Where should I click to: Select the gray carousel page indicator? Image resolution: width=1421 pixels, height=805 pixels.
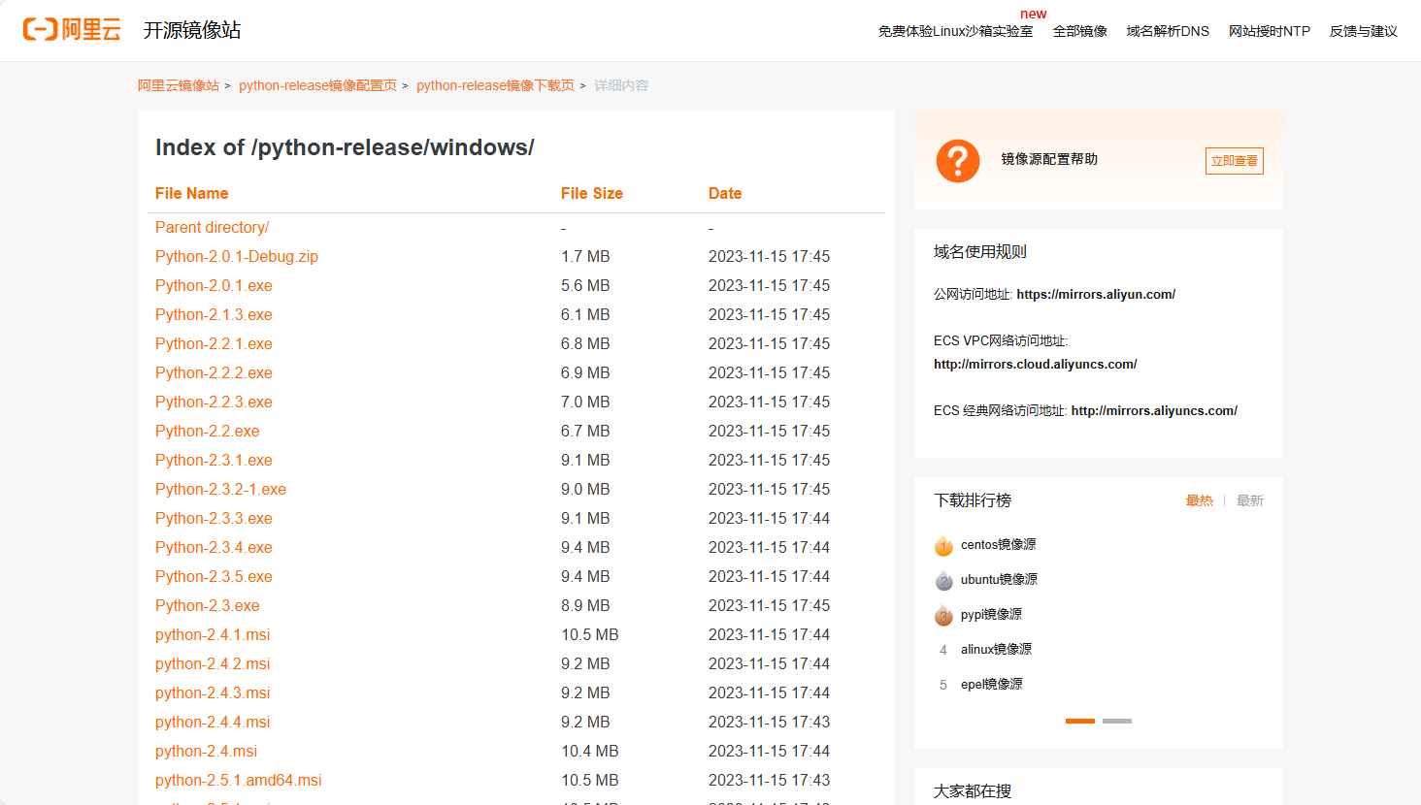(x=1117, y=721)
